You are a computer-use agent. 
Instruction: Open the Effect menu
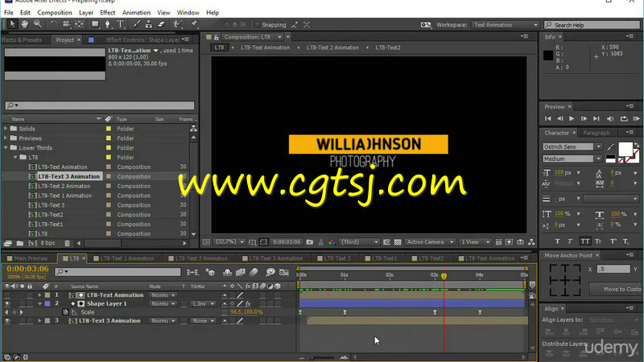coord(108,13)
